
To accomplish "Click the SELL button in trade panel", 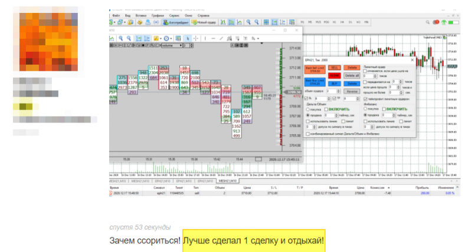I will pyautogui.click(x=335, y=68).
